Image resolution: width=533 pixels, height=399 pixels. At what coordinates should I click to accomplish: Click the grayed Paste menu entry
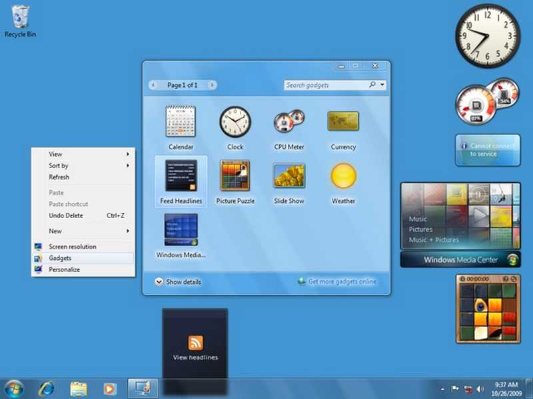(x=83, y=193)
